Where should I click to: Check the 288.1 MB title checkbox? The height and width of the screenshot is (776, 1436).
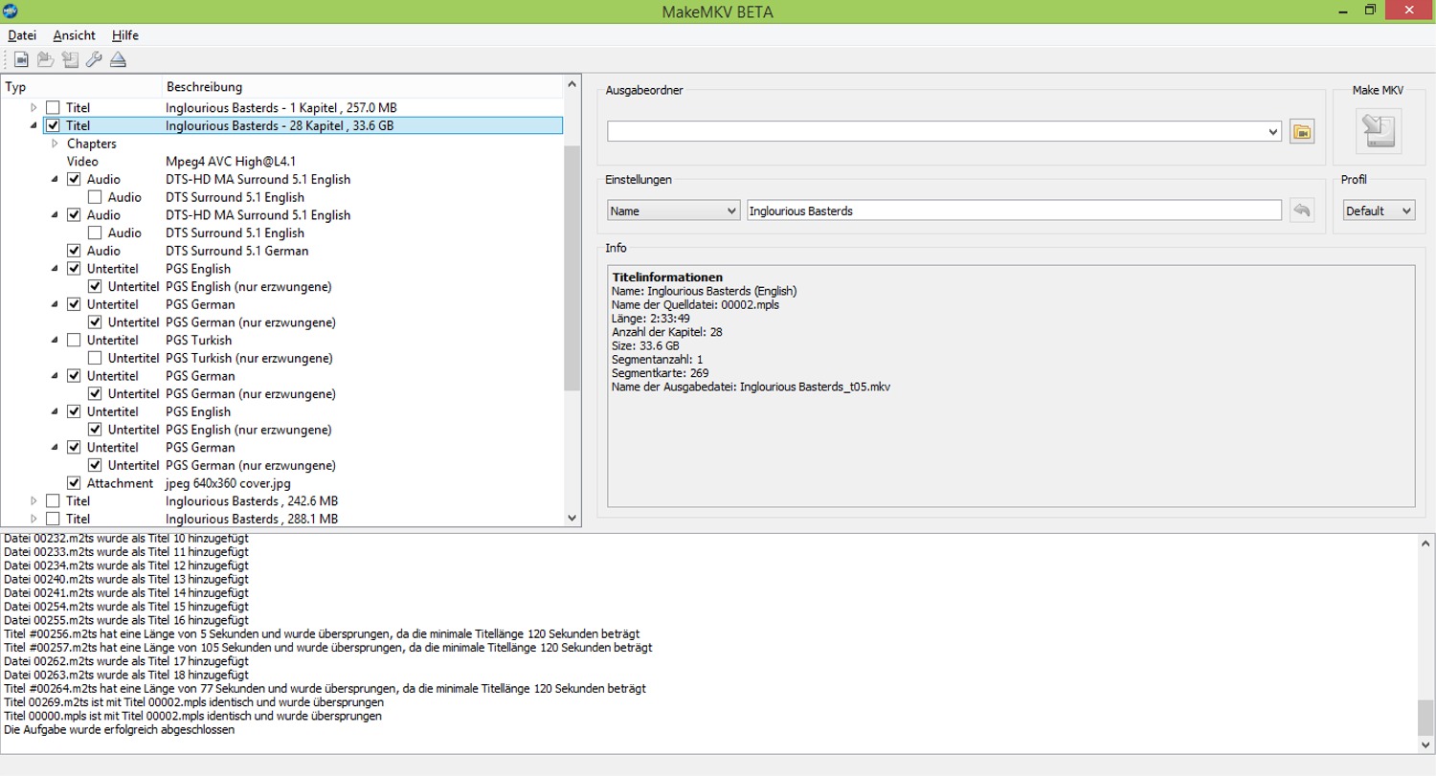(x=53, y=519)
